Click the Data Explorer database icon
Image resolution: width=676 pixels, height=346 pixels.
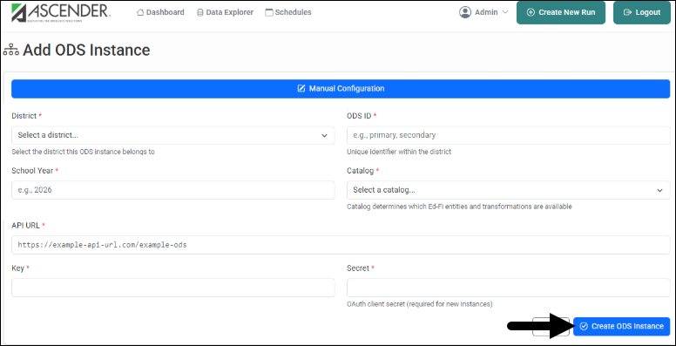pyautogui.click(x=200, y=12)
